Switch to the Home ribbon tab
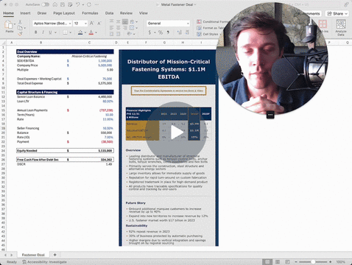 (8, 13)
